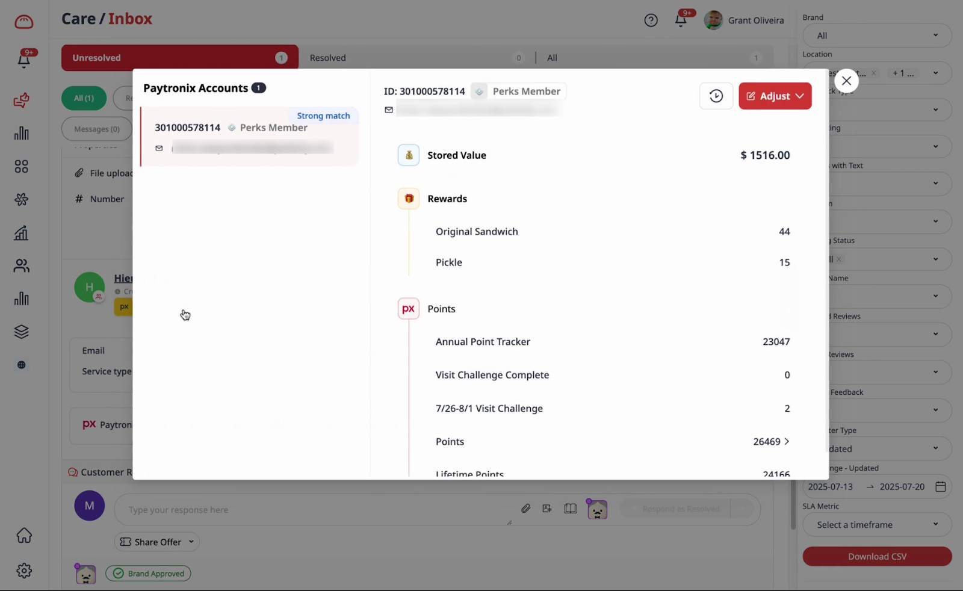Click the app logo in sidebar
963x591 pixels.
click(x=24, y=22)
